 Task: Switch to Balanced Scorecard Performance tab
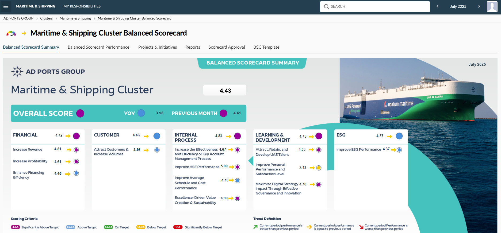(x=98, y=47)
